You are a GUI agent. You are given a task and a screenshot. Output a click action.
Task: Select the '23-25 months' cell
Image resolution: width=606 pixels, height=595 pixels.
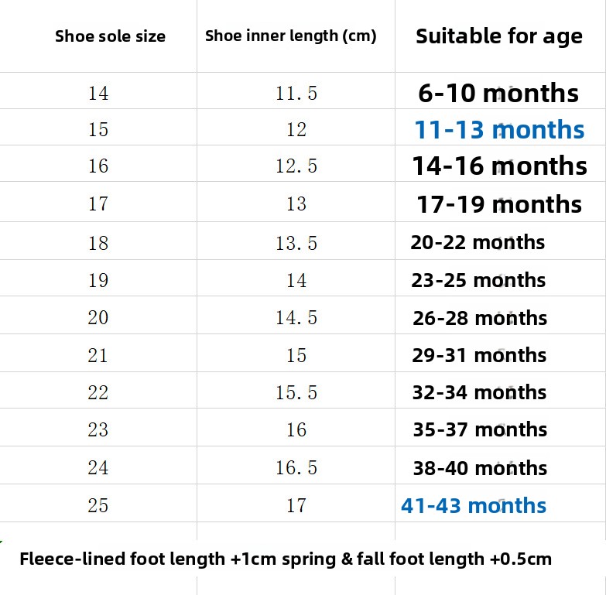[x=478, y=280]
